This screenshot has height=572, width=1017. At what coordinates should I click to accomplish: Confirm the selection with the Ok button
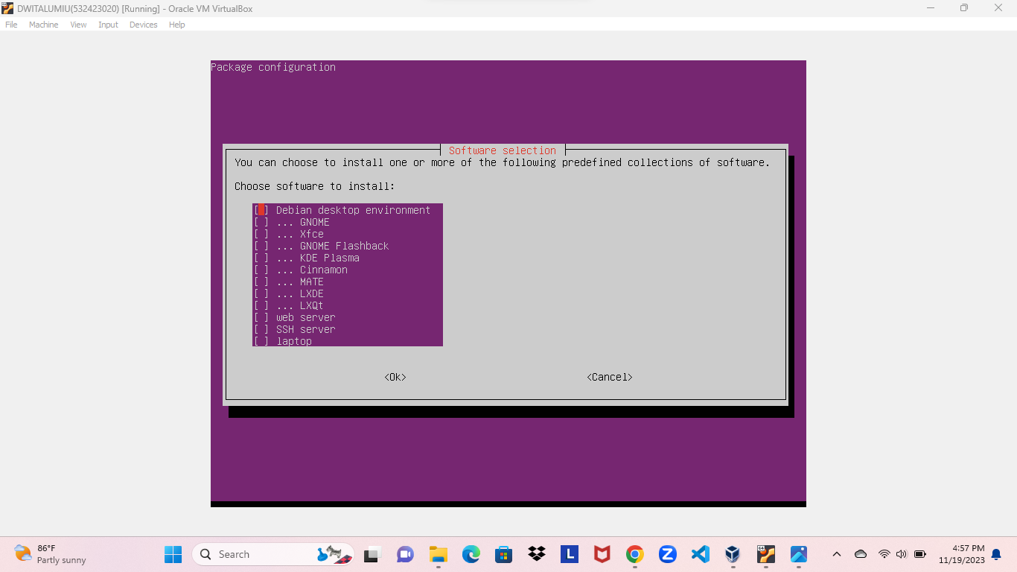(395, 377)
